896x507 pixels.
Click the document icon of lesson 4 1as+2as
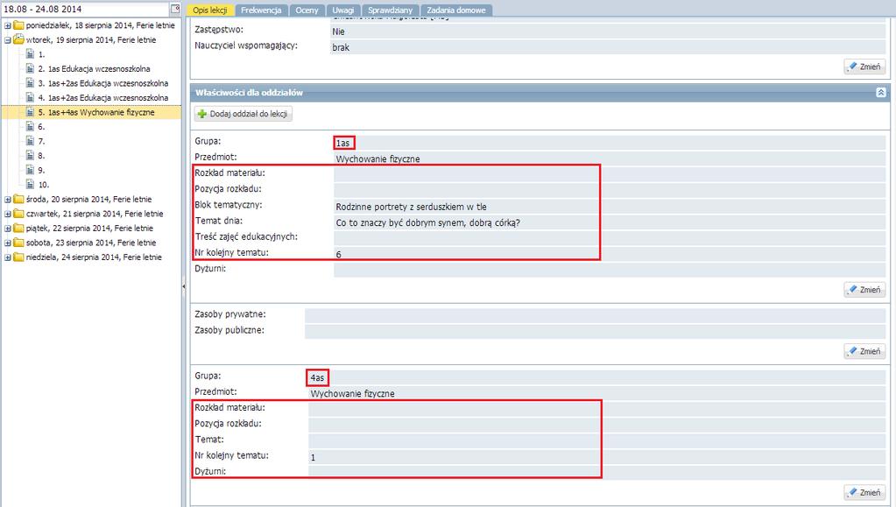(31, 97)
